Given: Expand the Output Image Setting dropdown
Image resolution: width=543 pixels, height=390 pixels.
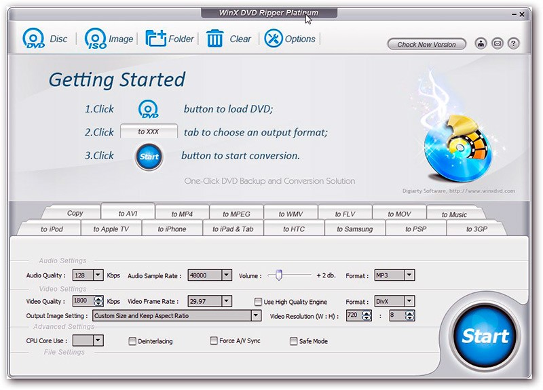Looking at the screenshot, I should click(x=256, y=315).
